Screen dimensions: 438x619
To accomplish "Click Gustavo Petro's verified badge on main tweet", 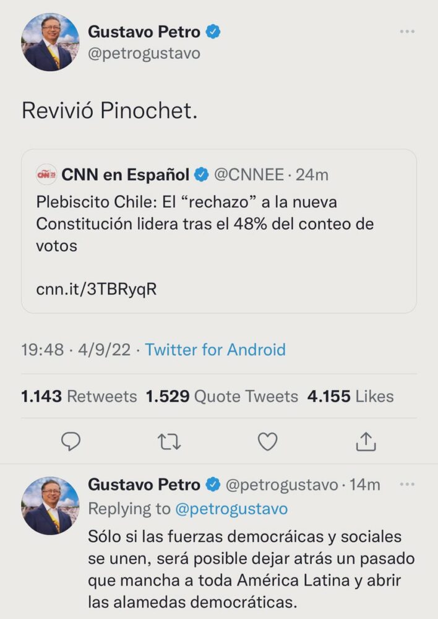I will pyautogui.click(x=213, y=32).
